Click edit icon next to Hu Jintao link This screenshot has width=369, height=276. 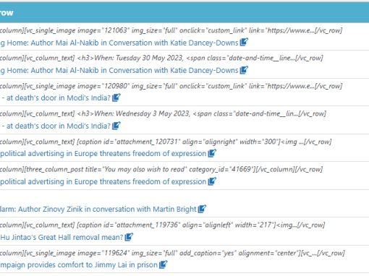pos(129,237)
